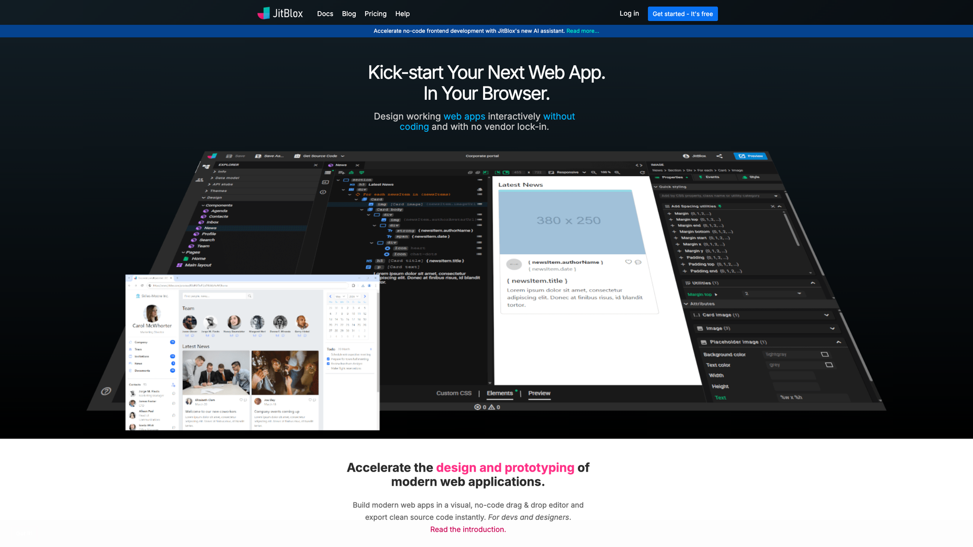Open the Get Source Code dropdown arrow
The image size is (973, 547).
pos(343,156)
